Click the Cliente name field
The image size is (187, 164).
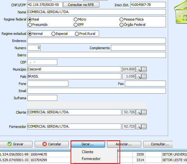(74, 112)
